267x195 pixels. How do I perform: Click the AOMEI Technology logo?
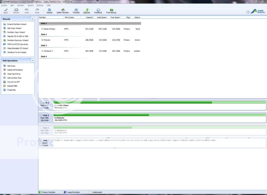[258, 11]
